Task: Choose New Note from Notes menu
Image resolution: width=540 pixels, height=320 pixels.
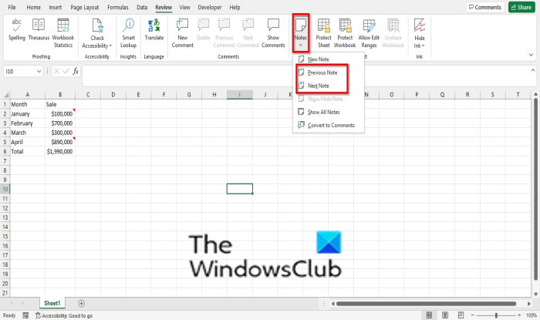Action: [328, 59]
